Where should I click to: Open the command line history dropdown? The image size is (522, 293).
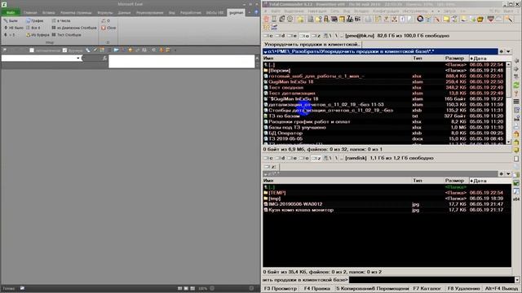pos(516,280)
